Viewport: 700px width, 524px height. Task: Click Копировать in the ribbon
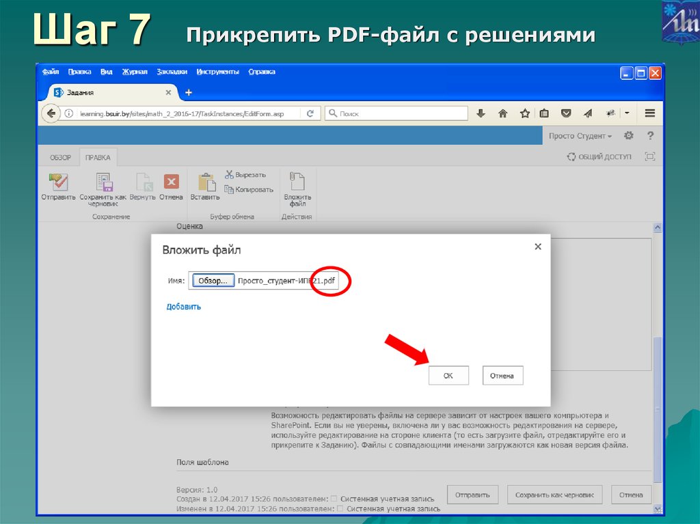[x=249, y=189]
